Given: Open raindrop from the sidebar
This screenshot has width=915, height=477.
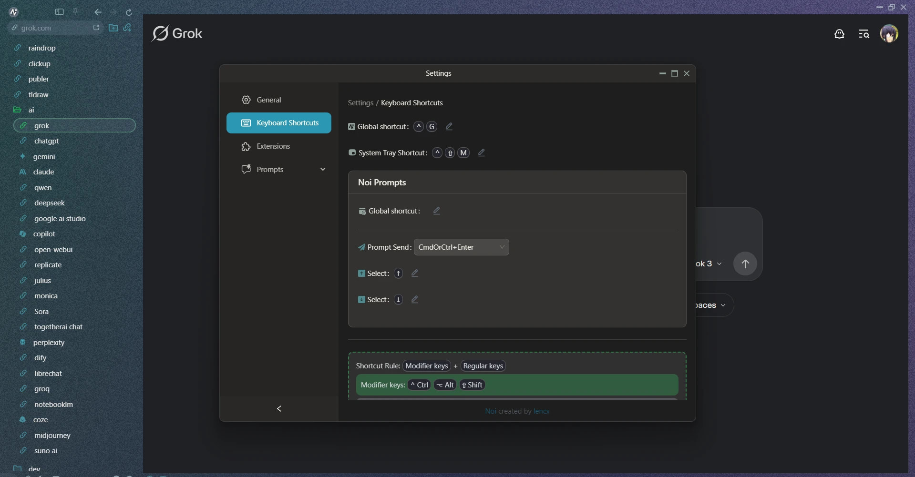Looking at the screenshot, I should [x=42, y=48].
